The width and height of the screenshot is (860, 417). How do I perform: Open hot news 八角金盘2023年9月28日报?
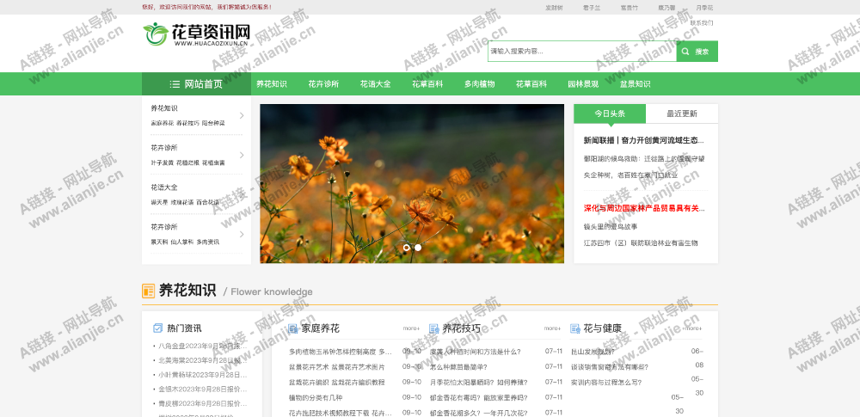(203, 346)
